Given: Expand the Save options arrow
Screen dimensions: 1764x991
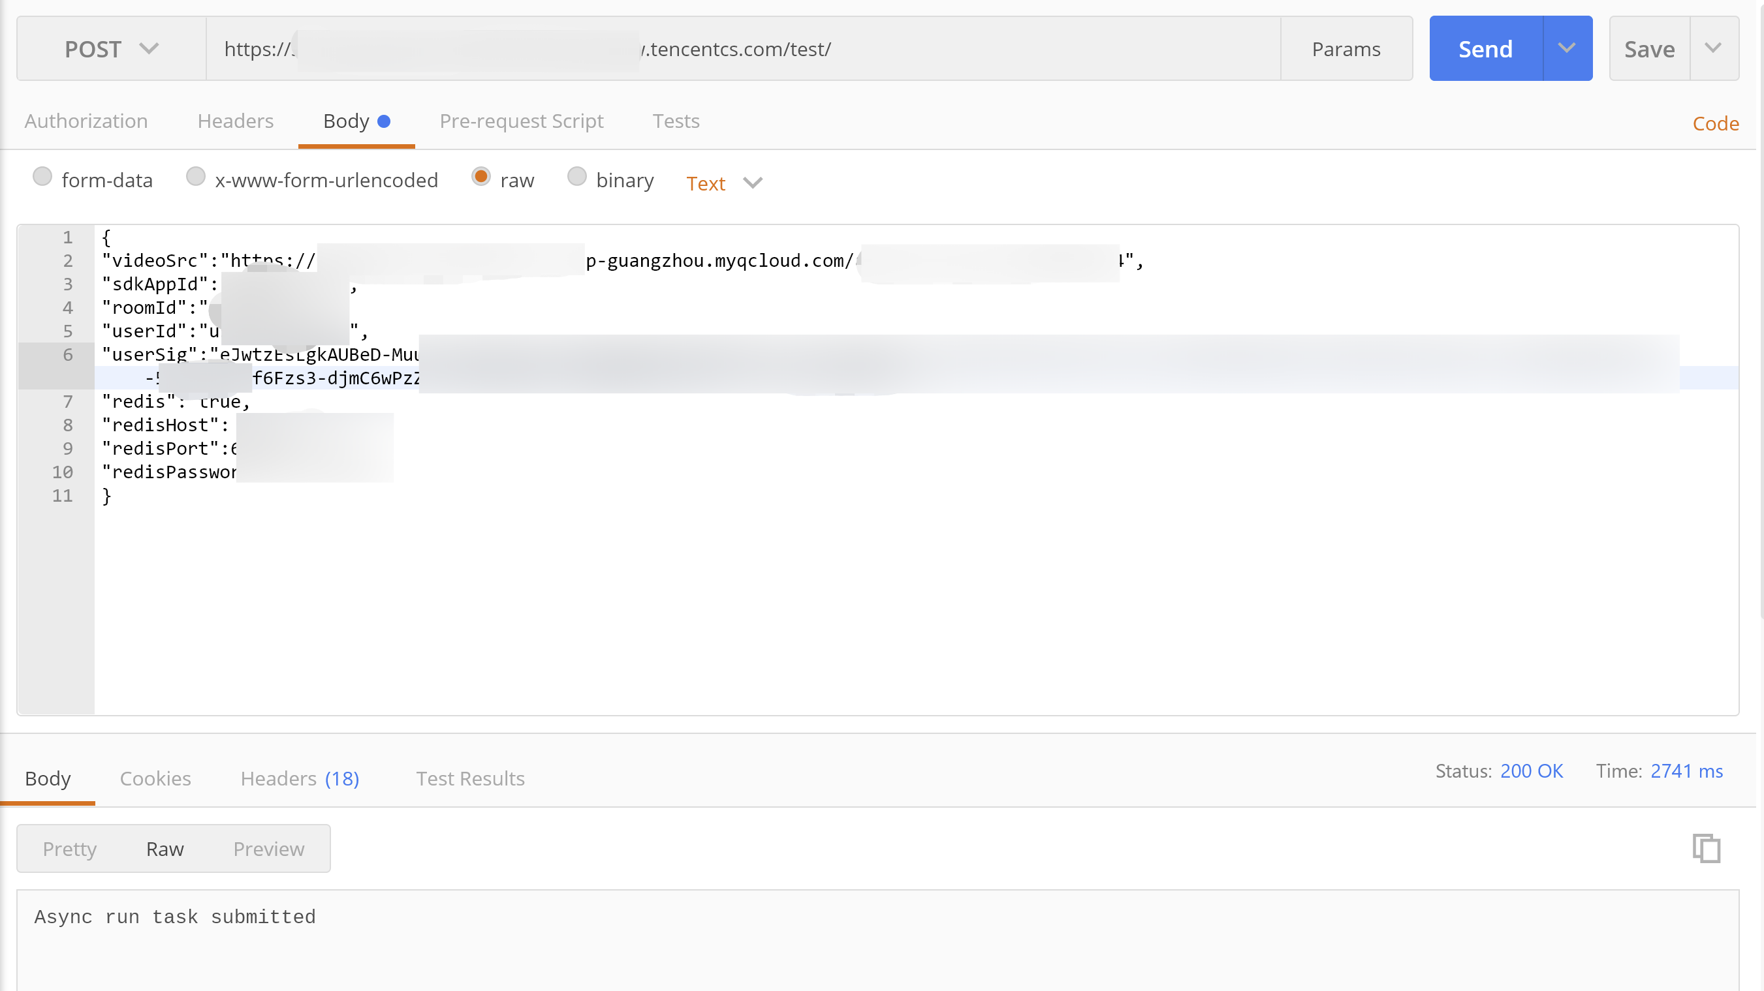Looking at the screenshot, I should pos(1714,48).
